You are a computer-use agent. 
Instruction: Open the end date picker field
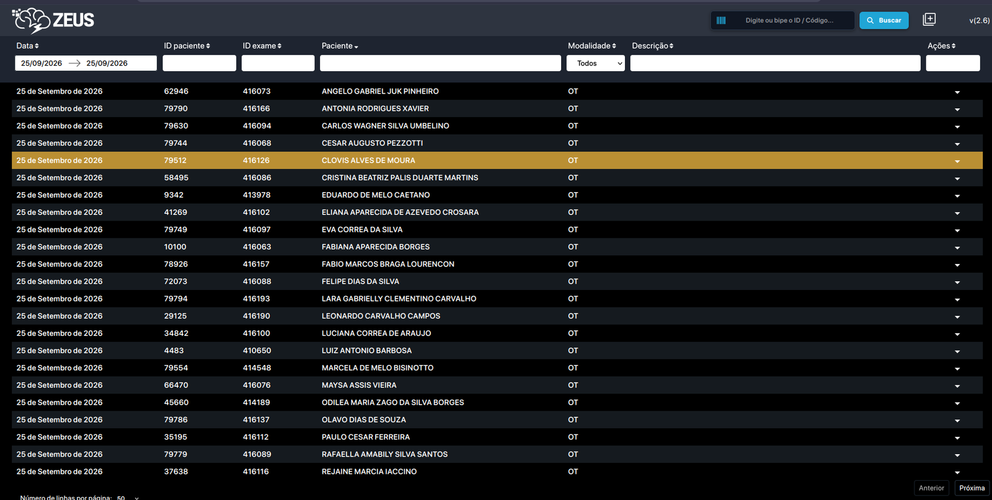pos(107,63)
